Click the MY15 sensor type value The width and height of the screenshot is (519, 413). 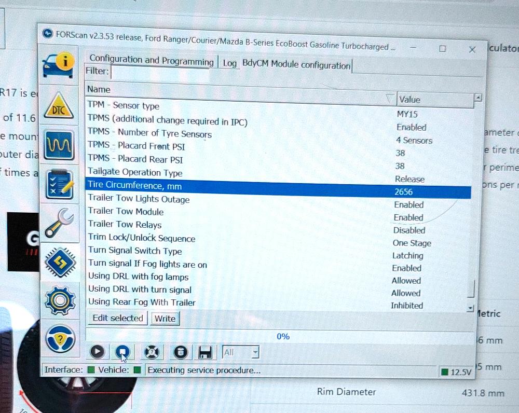[x=407, y=115]
